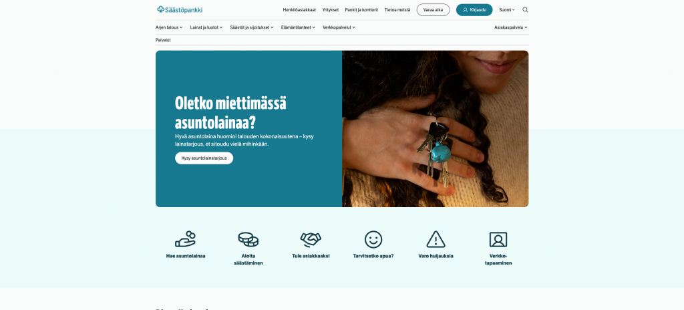Click the Varaa aika button
This screenshot has height=310, width=684.
tap(433, 9)
